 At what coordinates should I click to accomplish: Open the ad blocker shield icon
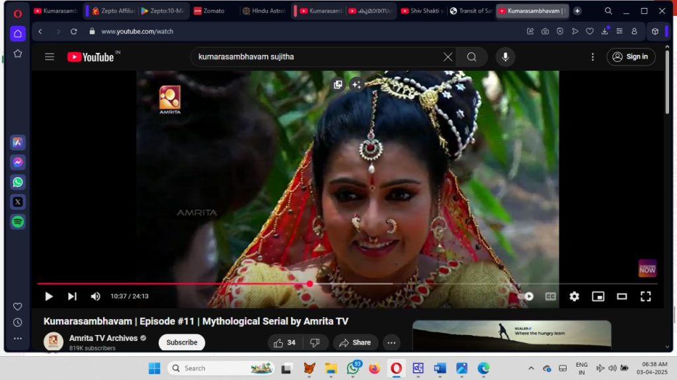coord(560,31)
